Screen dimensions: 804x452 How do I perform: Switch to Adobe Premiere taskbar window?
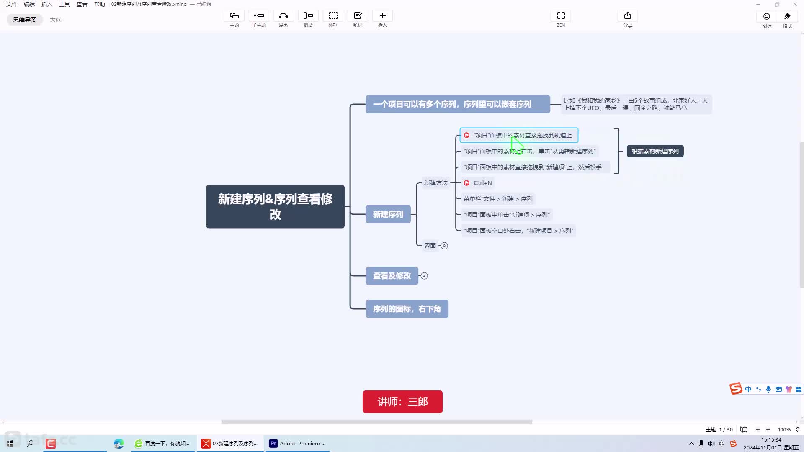(x=298, y=443)
